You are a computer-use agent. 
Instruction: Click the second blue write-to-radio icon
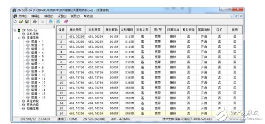click(x=58, y=21)
